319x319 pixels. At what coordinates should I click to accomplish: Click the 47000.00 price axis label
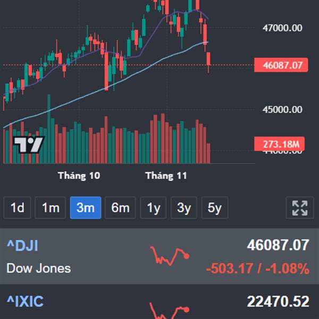(x=282, y=28)
